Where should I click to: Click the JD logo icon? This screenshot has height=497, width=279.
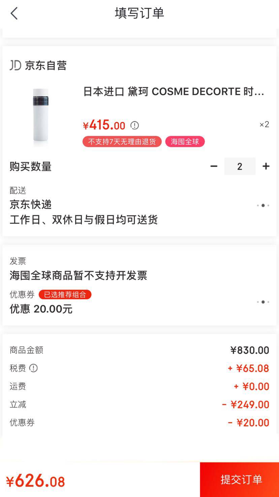(x=15, y=65)
